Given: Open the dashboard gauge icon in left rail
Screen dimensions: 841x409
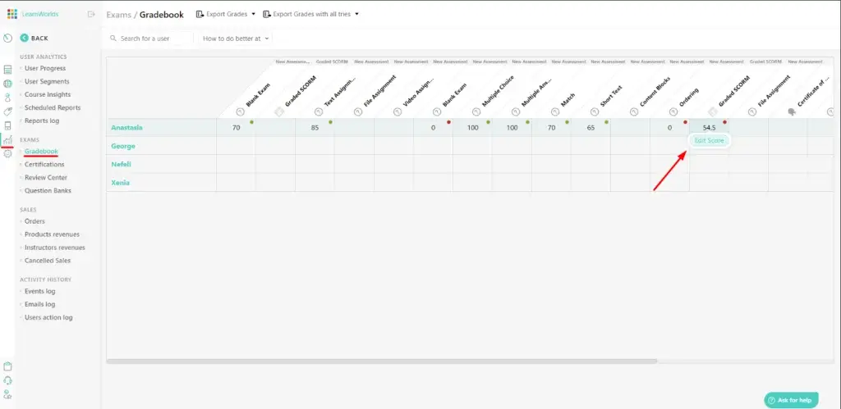Looking at the screenshot, I should point(7,38).
